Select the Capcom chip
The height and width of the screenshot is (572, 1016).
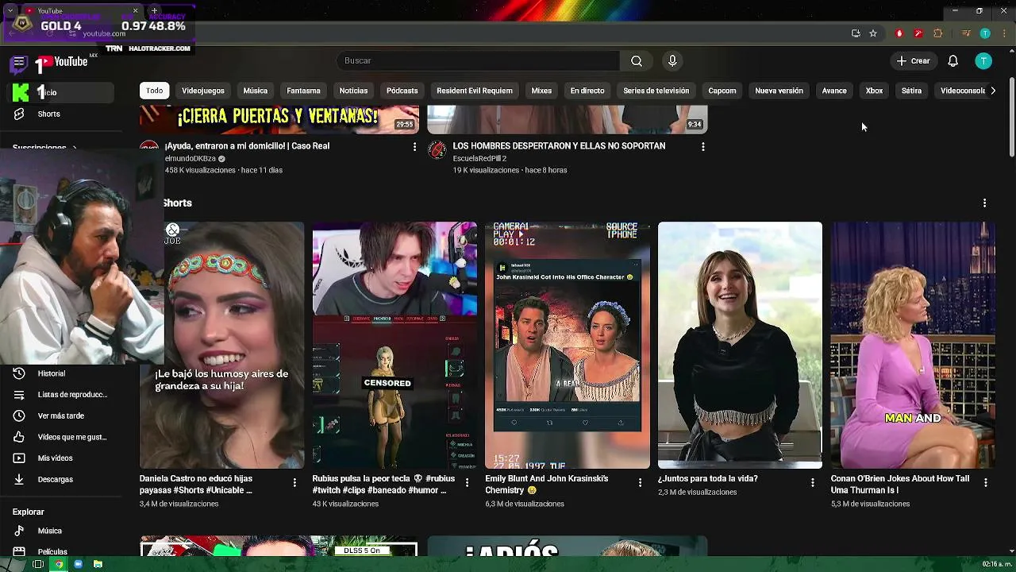pyautogui.click(x=722, y=91)
